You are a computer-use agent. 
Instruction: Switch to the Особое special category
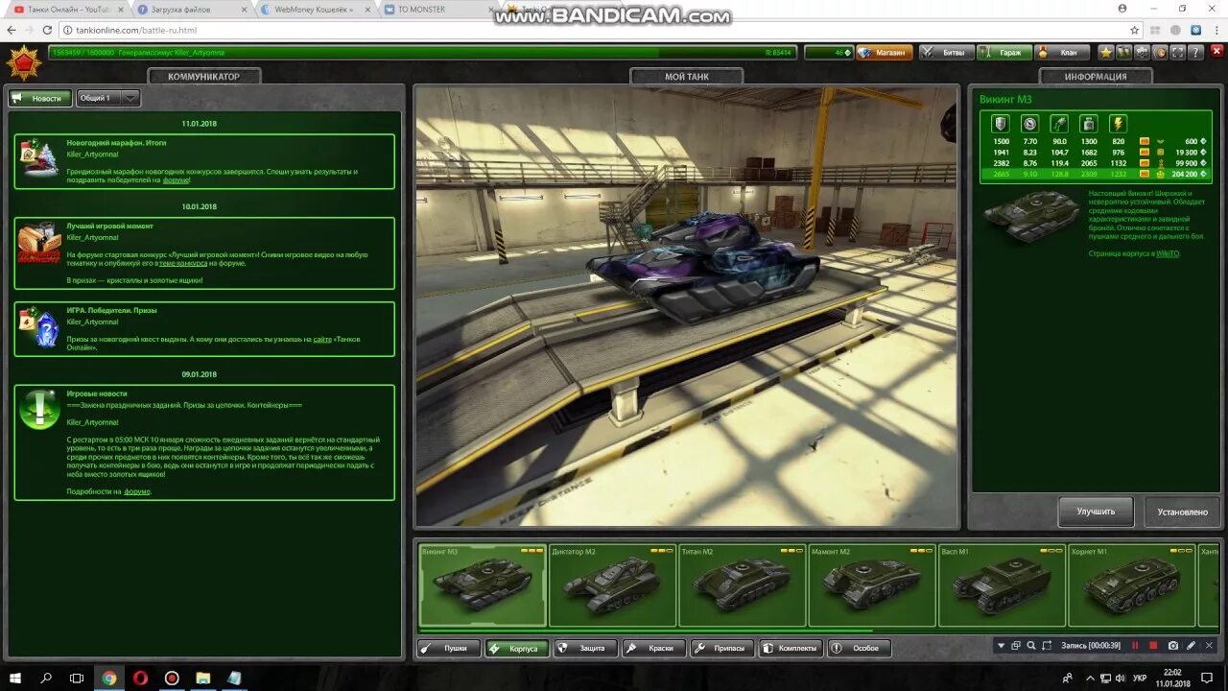pyautogui.click(x=859, y=649)
